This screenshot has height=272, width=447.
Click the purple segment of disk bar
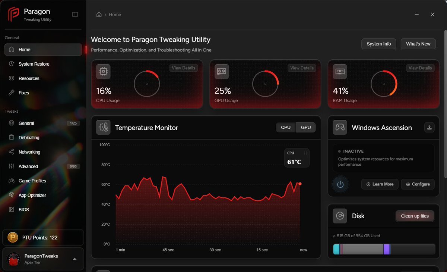[387, 249]
